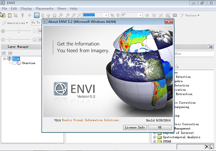
Task: Click the twin-curve toolbar icon left of Vectors
Action: pyautogui.click(x=154, y=15)
